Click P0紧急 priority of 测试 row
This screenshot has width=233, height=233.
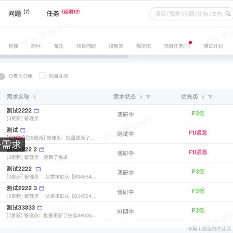(x=198, y=133)
